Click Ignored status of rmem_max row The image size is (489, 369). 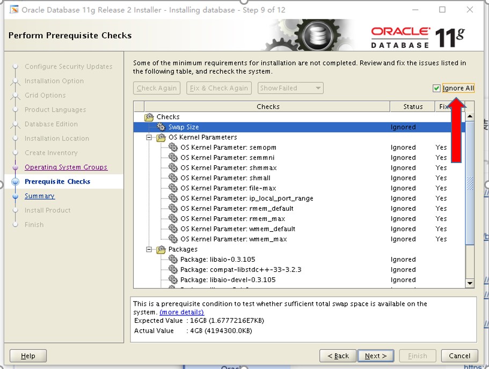(403, 218)
